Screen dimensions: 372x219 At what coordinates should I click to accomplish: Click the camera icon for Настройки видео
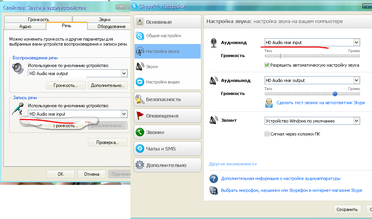click(x=140, y=82)
